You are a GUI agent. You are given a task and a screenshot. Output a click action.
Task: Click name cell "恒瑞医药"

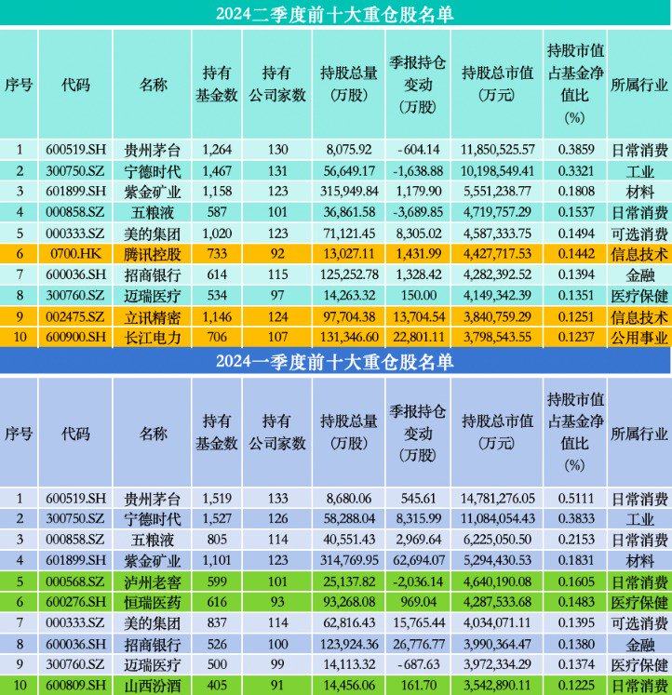click(x=153, y=603)
